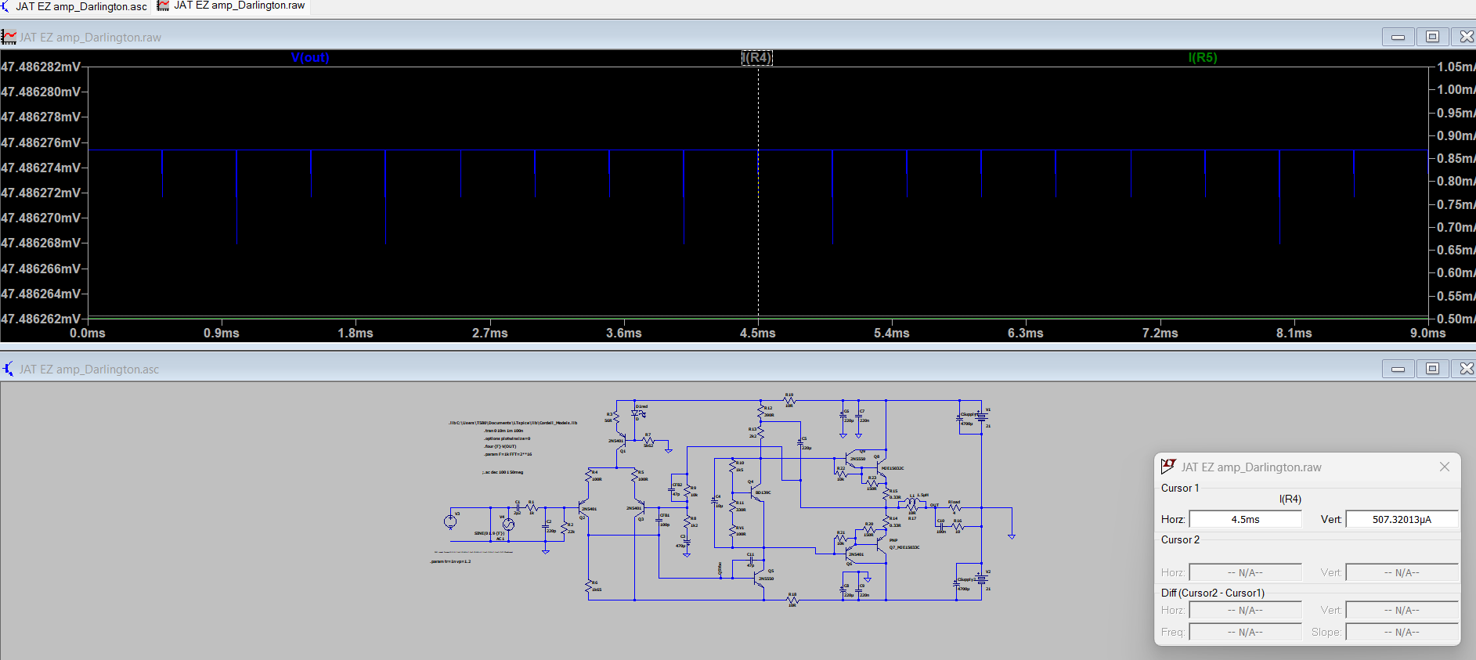Click the dashed vertical cursor at 4.5ms
The height and width of the screenshot is (660, 1476).
[x=758, y=192]
